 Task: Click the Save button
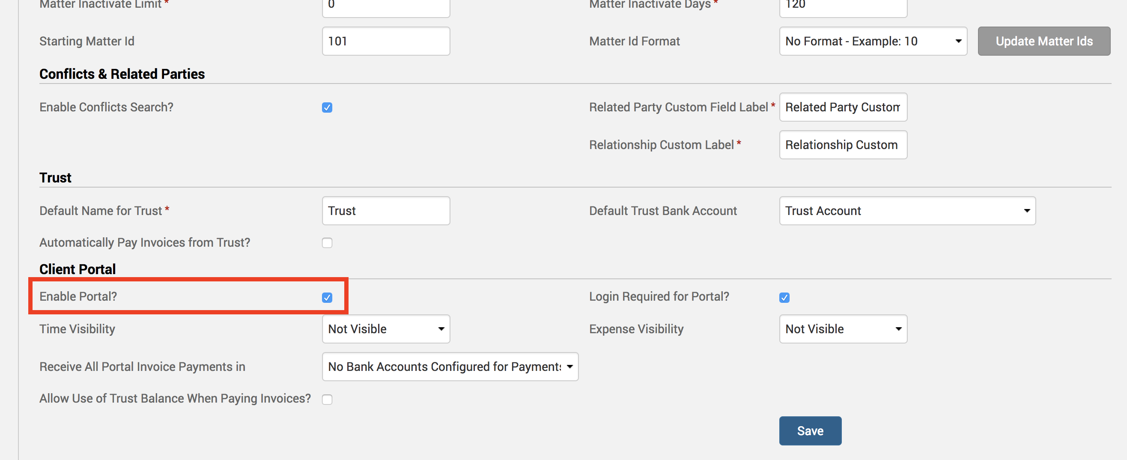pyautogui.click(x=810, y=431)
